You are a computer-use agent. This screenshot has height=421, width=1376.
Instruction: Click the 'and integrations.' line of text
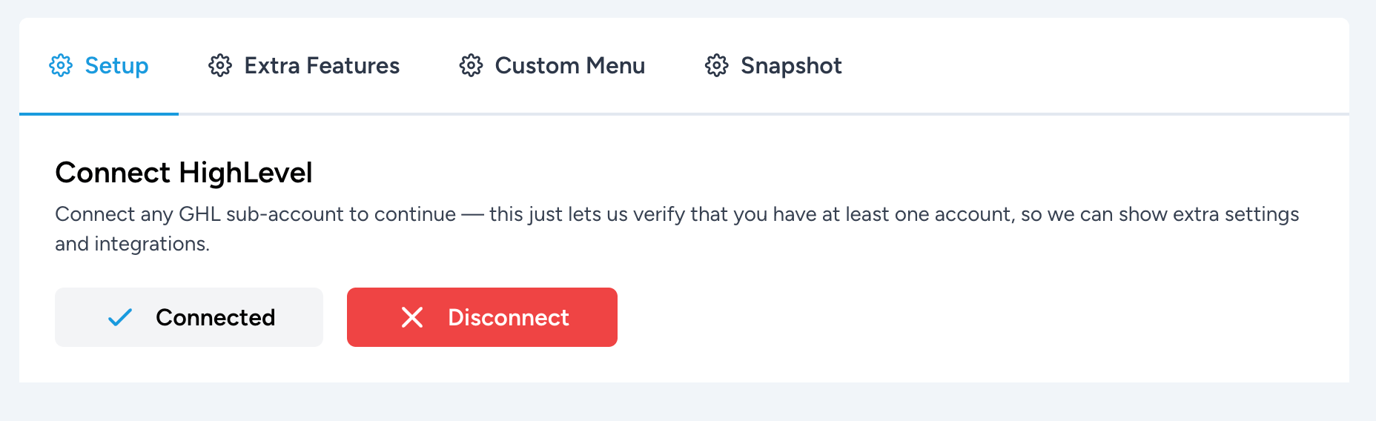pyautogui.click(x=132, y=244)
